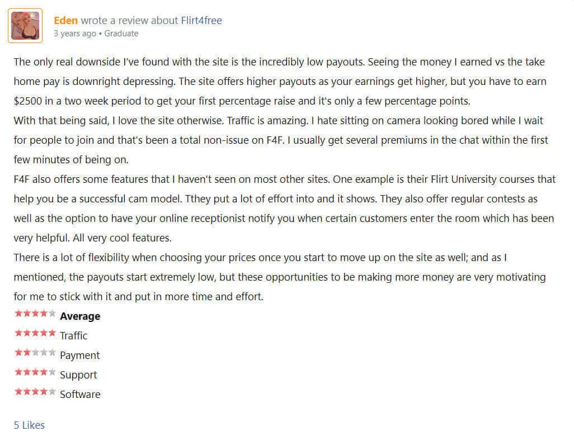Select the Average rating label
Image resolution: width=574 pixels, height=436 pixels.
[x=80, y=316]
